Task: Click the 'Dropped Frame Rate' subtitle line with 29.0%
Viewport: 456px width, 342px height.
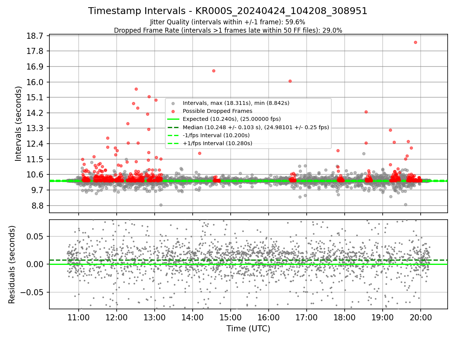Action: [x=228, y=30]
